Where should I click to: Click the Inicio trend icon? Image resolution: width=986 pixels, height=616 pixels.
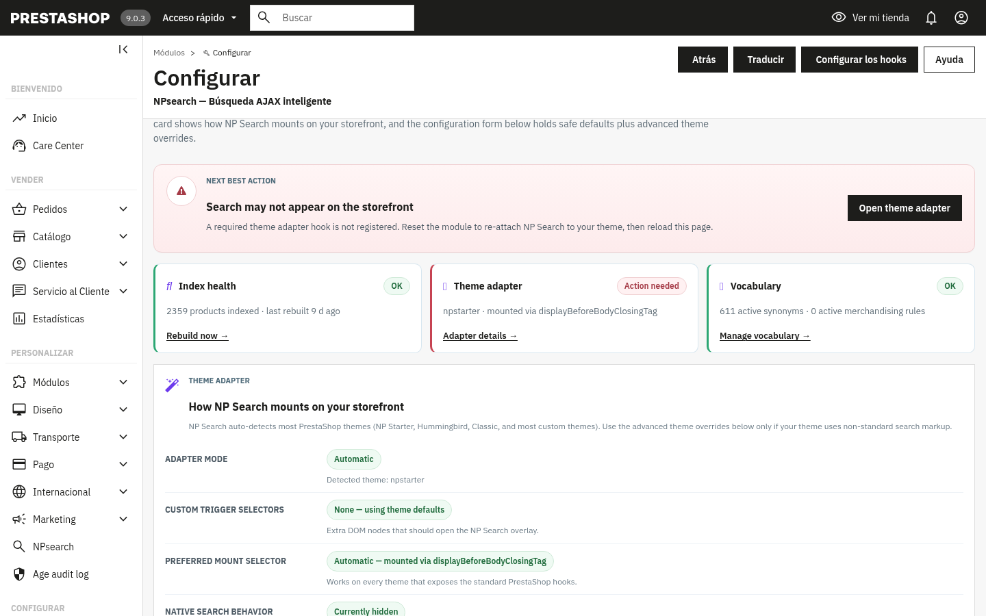pyautogui.click(x=19, y=118)
